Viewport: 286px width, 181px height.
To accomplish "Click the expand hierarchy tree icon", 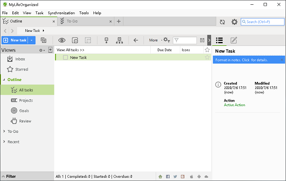I will (x=120, y=40).
